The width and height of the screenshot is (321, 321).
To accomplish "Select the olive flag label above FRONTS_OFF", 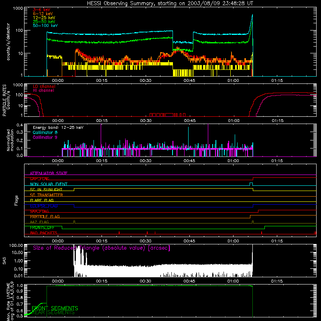I will (x=39, y=222).
